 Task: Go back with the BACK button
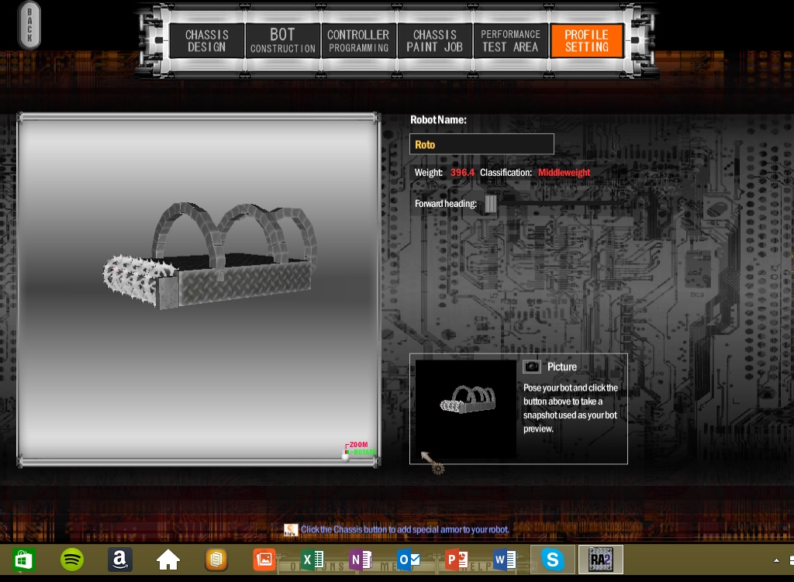tap(29, 26)
